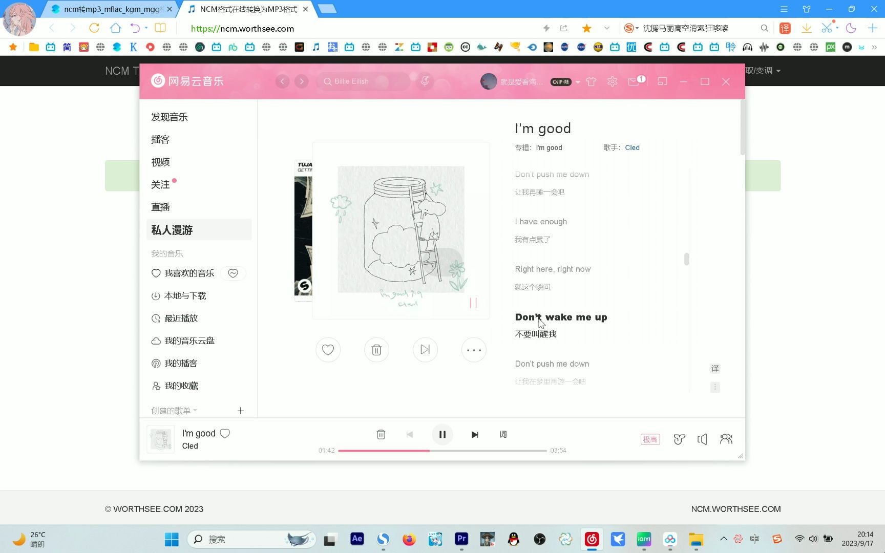Screen dimensions: 885x553
Task: Click lyric line Don't wake me up
Action: (x=561, y=317)
